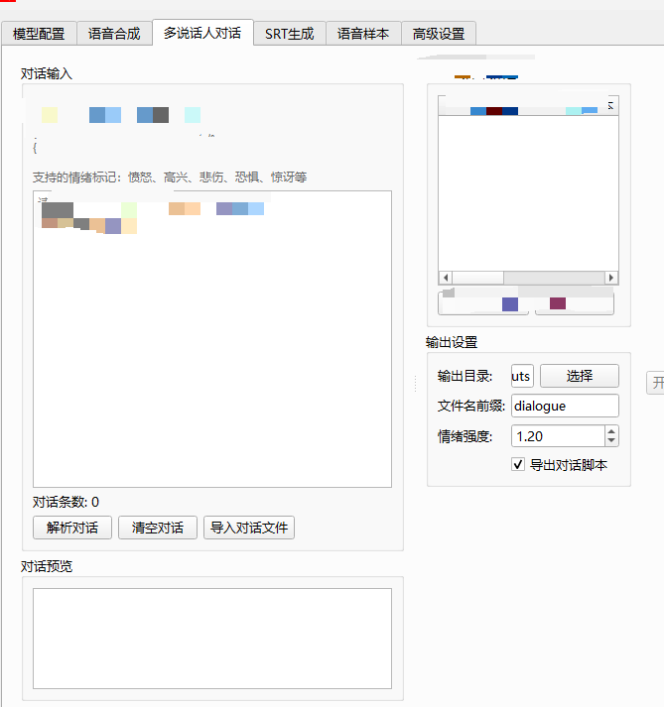Click the speaker list's scroll-right arrow
Image resolution: width=664 pixels, height=707 pixels.
611,278
